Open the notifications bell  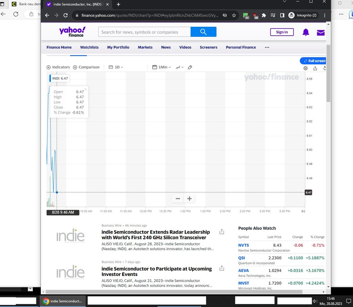pos(306,32)
